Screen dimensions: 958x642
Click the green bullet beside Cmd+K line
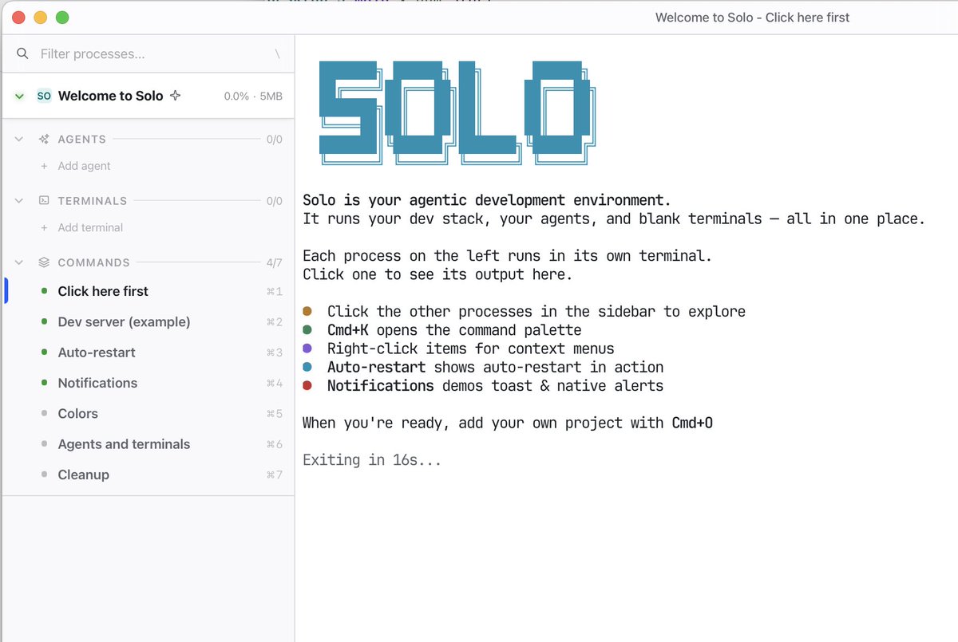click(x=307, y=330)
